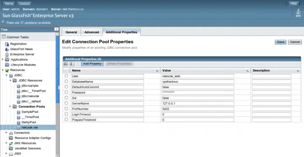Viewport: 304px width, 157px height.
Task: Check the PortNumber property row
Action: 66,108
